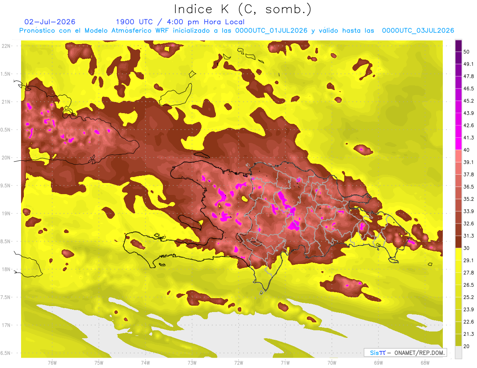The width and height of the screenshot is (477, 368).
Task: Click legend value "26.5"
Action: click(x=469, y=285)
